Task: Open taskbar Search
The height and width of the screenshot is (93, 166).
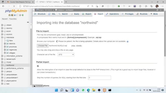Action: tap(62, 90)
